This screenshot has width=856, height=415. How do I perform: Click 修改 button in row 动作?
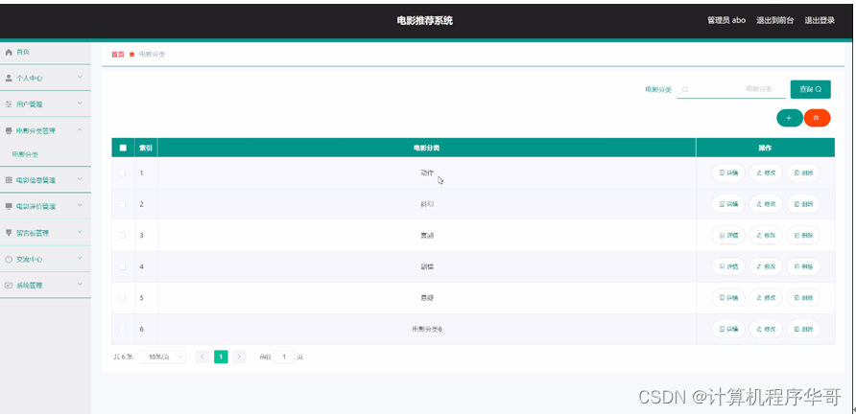pos(766,173)
